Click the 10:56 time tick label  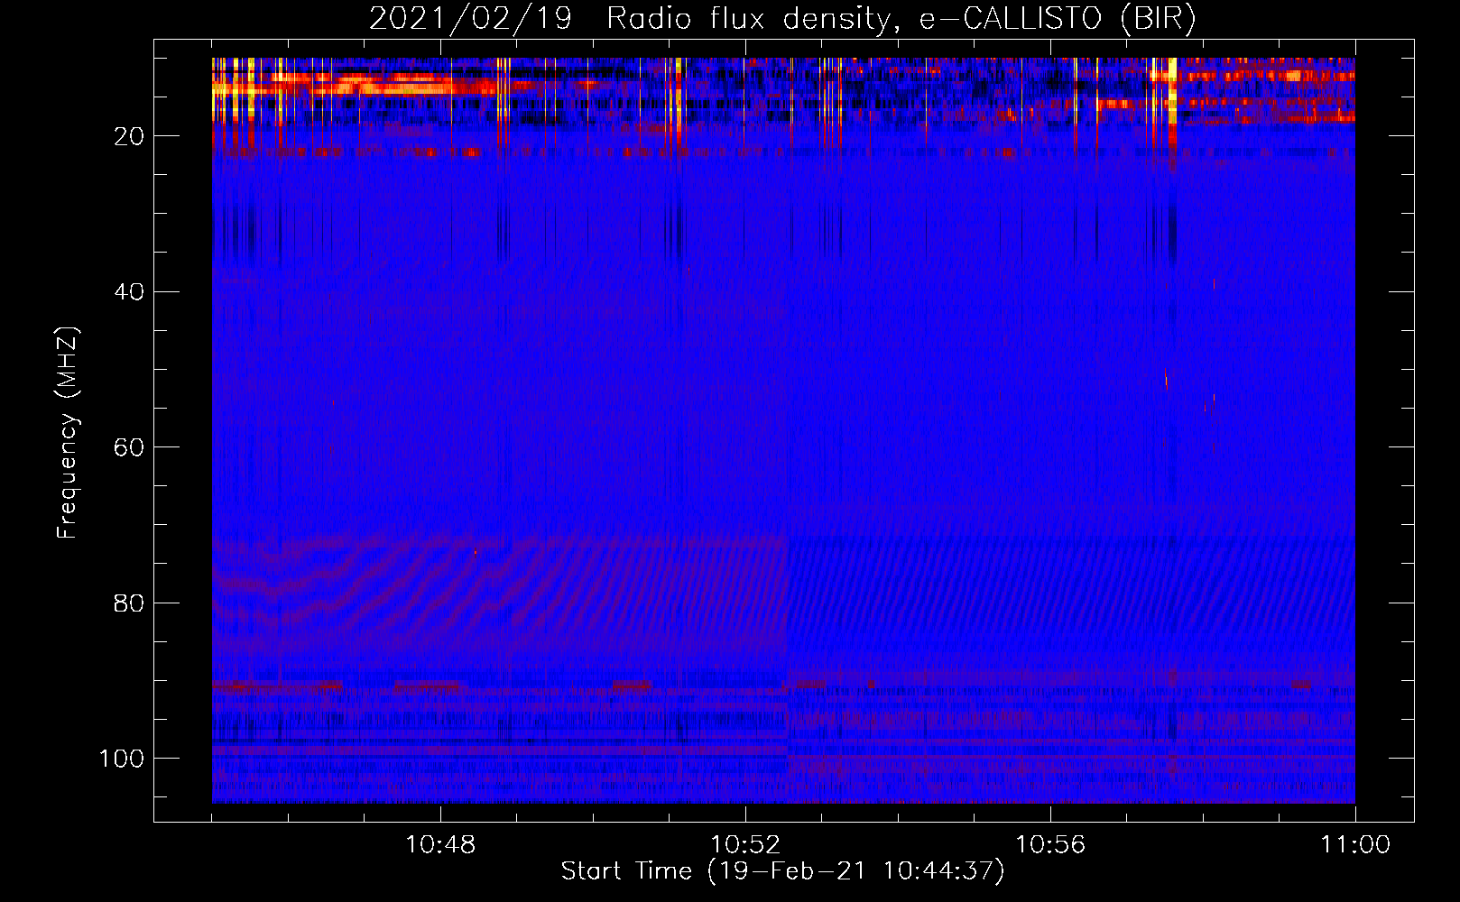(1050, 845)
